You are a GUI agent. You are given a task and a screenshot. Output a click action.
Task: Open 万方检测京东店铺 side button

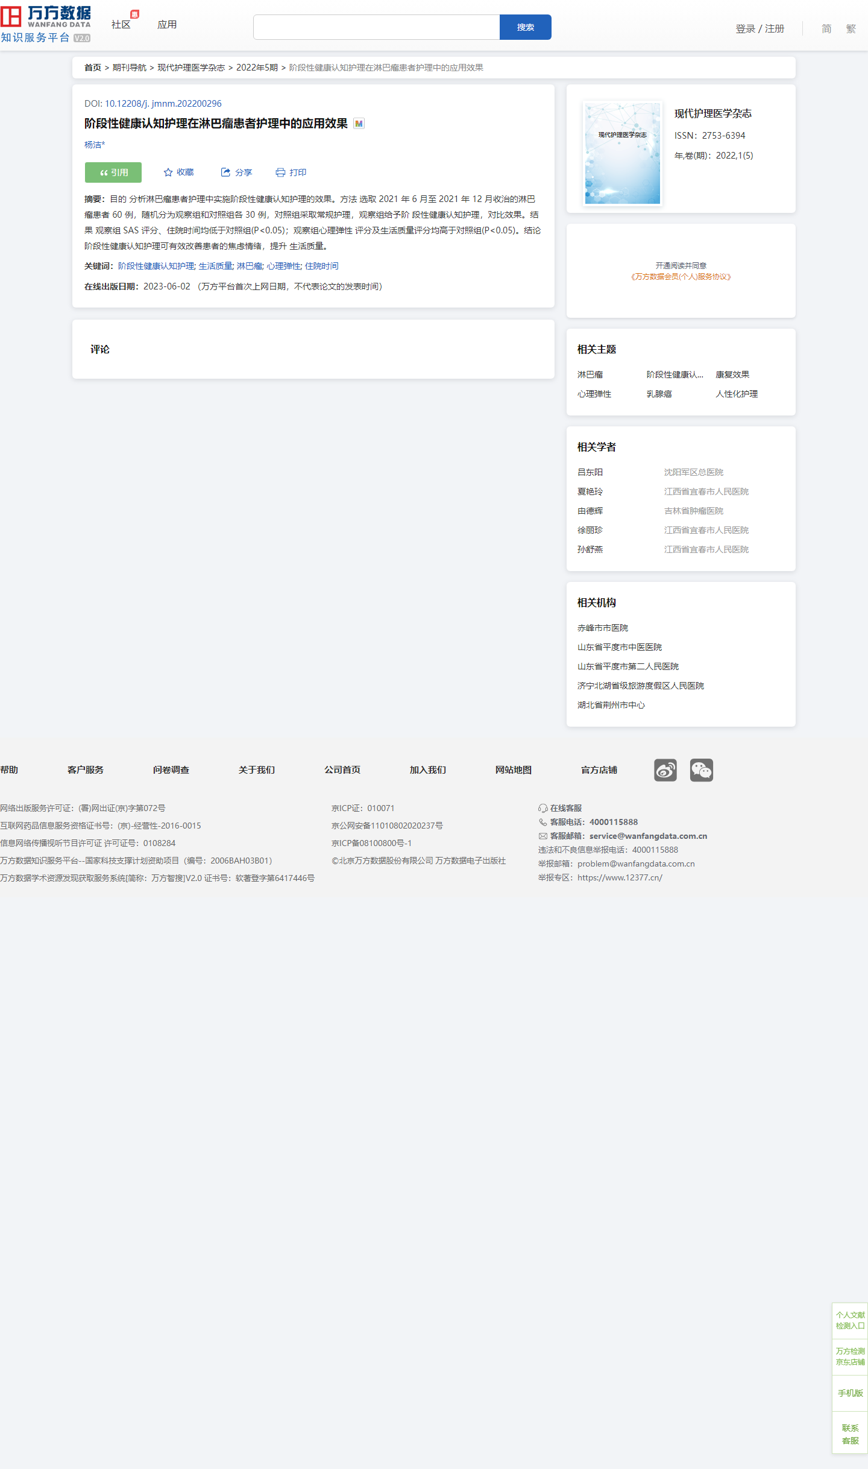point(850,1357)
